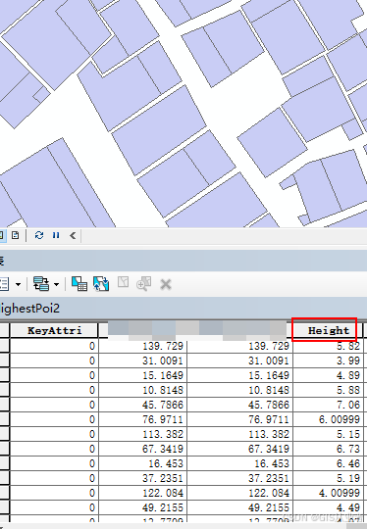Image resolution: width=367 pixels, height=529 pixels.
Task: Click Height cell 5.19
Action: (328, 478)
